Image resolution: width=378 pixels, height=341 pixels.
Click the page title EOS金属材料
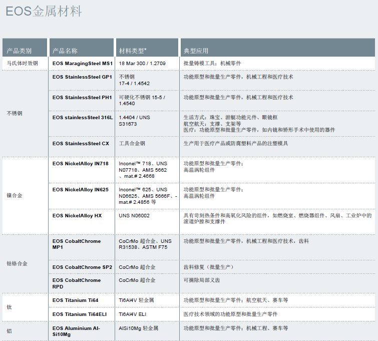click(x=44, y=12)
